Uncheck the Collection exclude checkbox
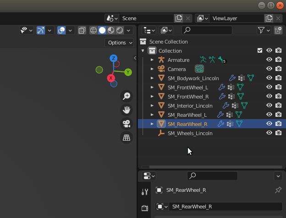The width and height of the screenshot is (286, 218). click(x=260, y=51)
